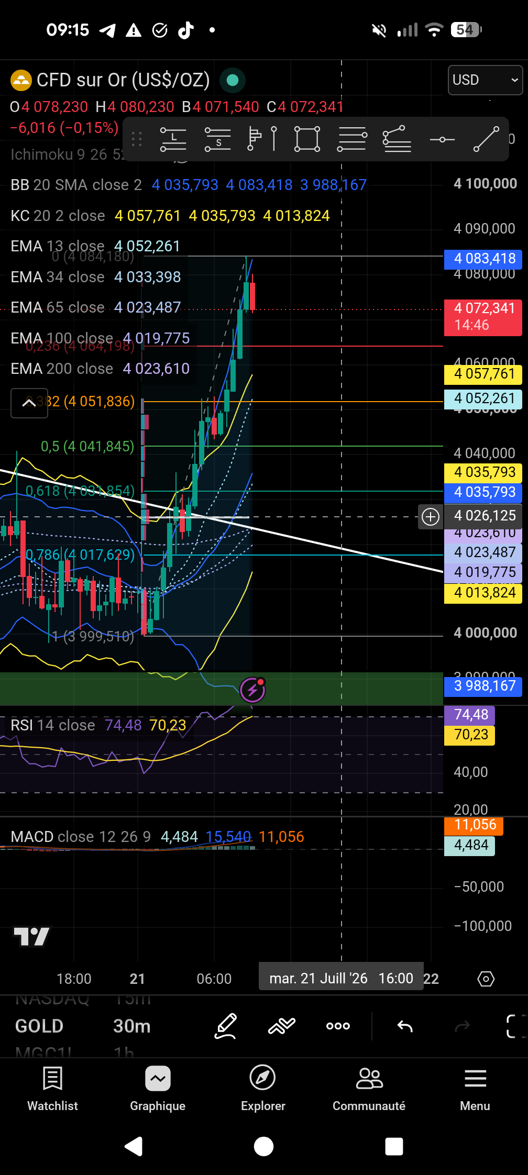The height and width of the screenshot is (1175, 528).
Task: Select the trend line tool
Action: tap(486, 139)
